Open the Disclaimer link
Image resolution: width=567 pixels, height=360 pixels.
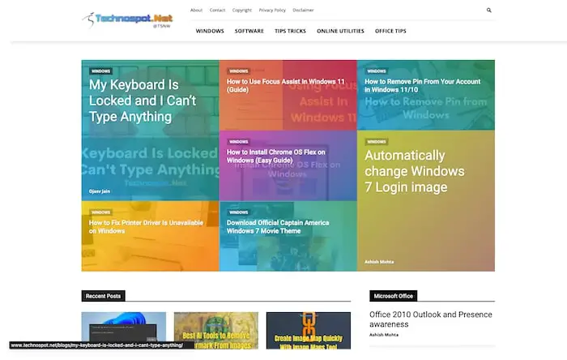click(x=304, y=10)
